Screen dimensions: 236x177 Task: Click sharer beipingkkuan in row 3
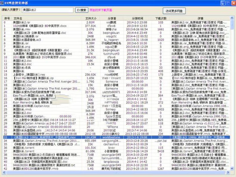111,33
